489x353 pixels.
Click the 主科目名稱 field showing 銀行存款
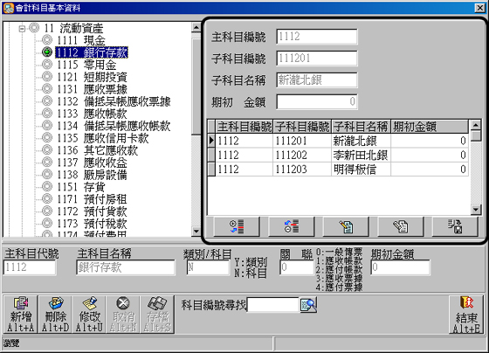coord(126,267)
